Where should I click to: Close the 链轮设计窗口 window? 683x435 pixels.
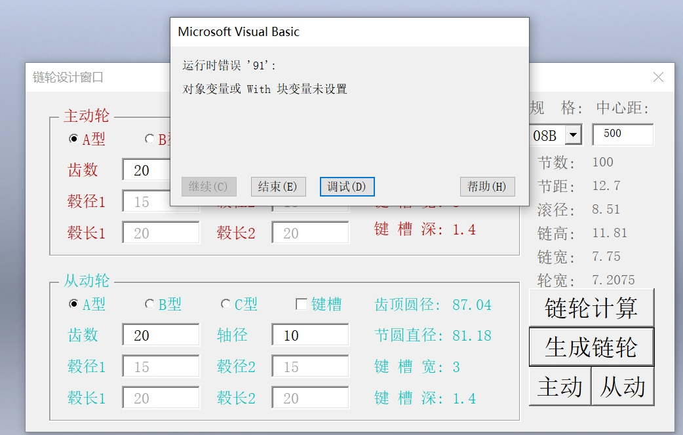click(658, 77)
